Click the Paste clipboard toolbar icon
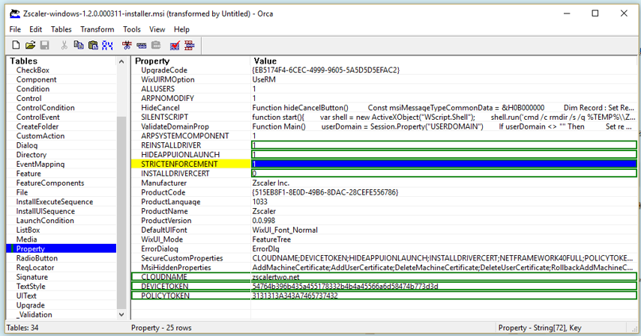Viewport: 641px width, 336px height. (x=93, y=46)
